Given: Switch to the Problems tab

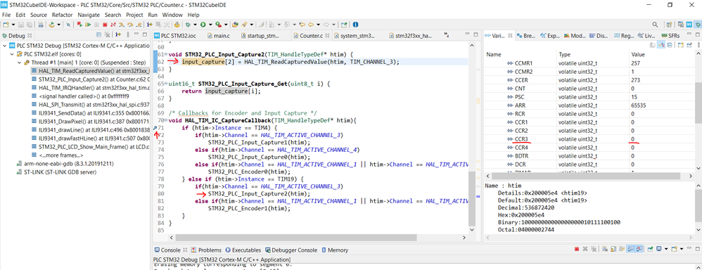Looking at the screenshot, I should [x=205, y=250].
